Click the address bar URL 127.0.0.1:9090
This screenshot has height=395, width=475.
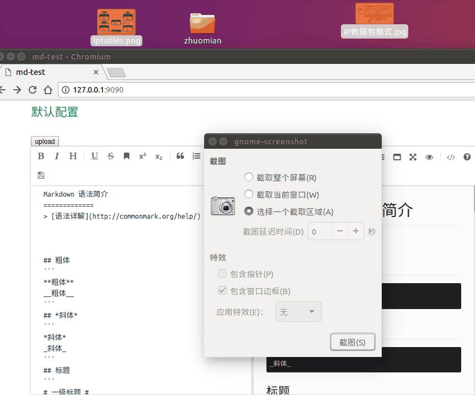point(98,90)
